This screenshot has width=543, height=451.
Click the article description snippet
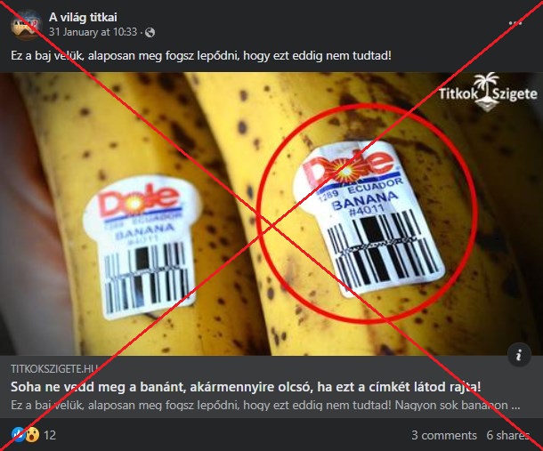coord(265,406)
